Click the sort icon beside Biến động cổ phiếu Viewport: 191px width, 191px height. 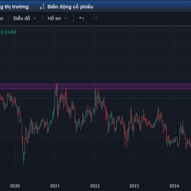[42, 7]
